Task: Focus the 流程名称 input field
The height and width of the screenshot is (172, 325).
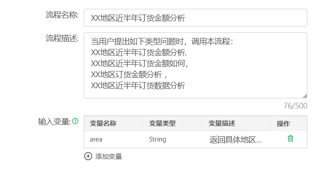Action: click(x=195, y=18)
